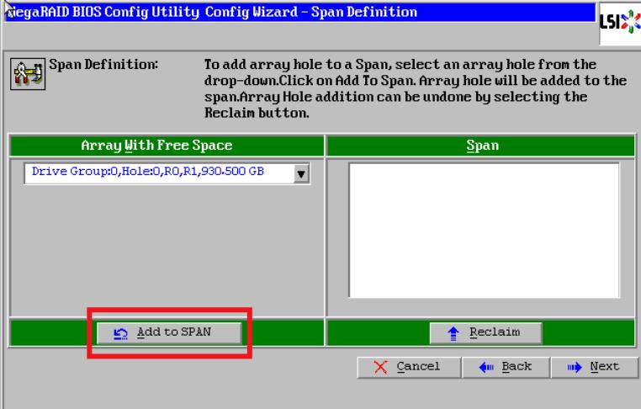The image size is (641, 409).
Task: Open the Drive Group dropdown arrow
Action: click(301, 174)
